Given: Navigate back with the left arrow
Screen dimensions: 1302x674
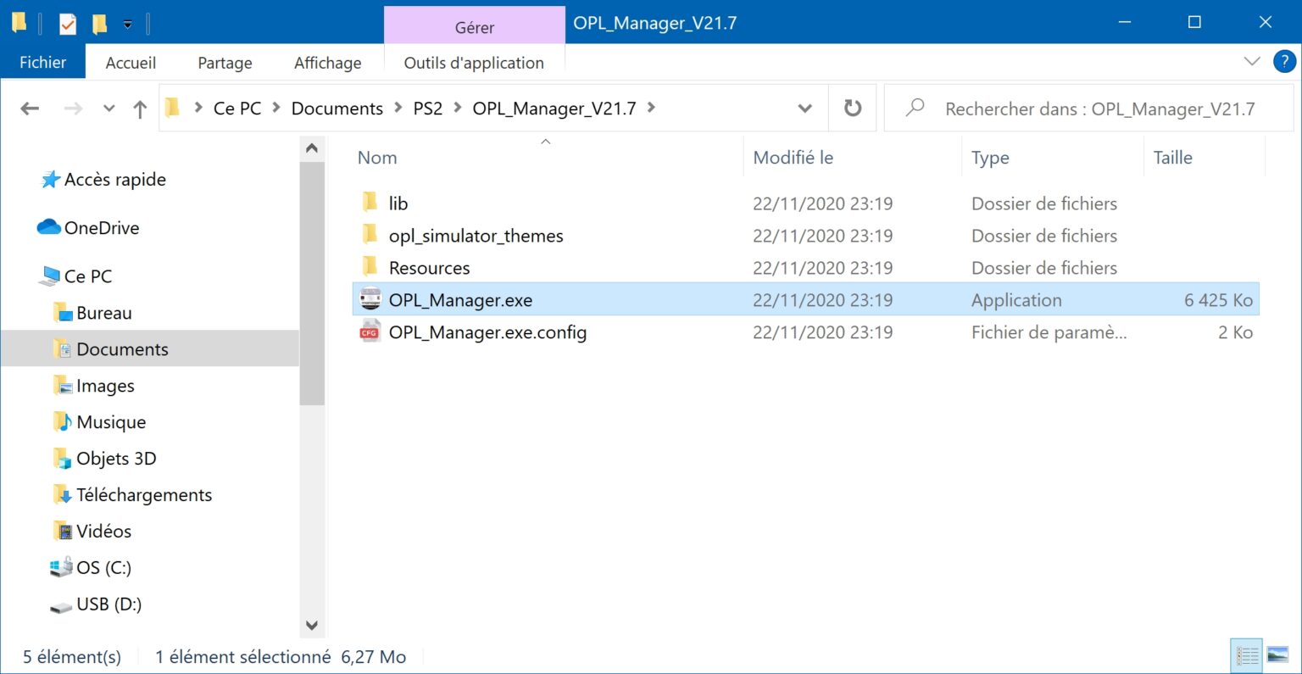Looking at the screenshot, I should click(x=30, y=109).
